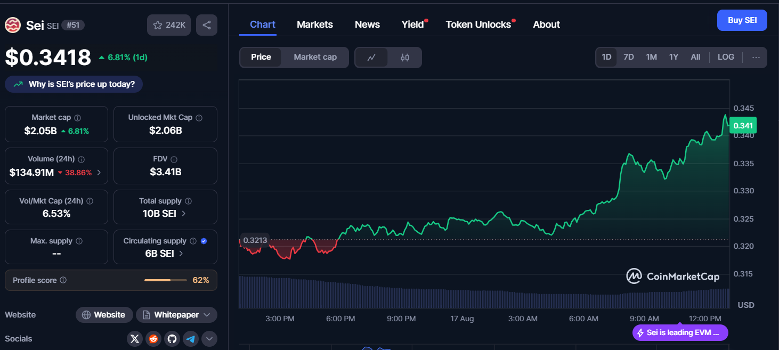This screenshot has height=350, width=779.
Task: Set chart range to All
Action: (695, 58)
